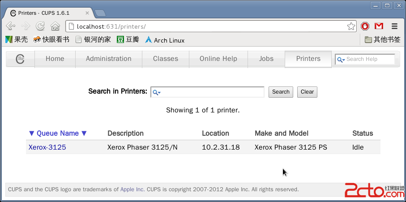406x202 pixels.
Task: Select the Printers tab in CUPS
Action: click(x=308, y=59)
